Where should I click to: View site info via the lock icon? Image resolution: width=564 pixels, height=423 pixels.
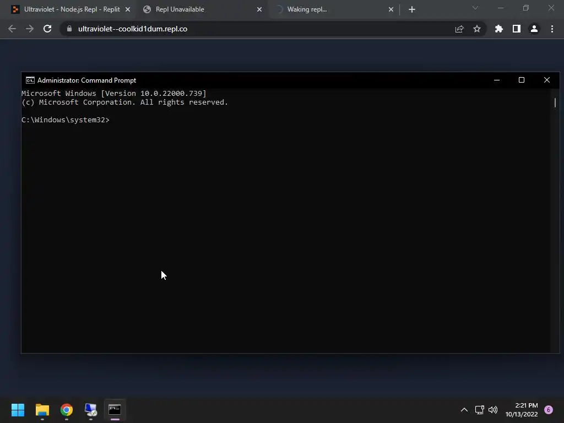pyautogui.click(x=69, y=29)
